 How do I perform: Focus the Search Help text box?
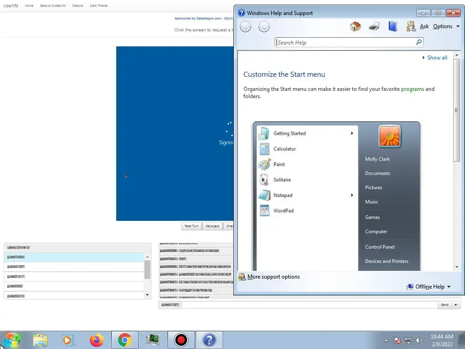tap(346, 42)
